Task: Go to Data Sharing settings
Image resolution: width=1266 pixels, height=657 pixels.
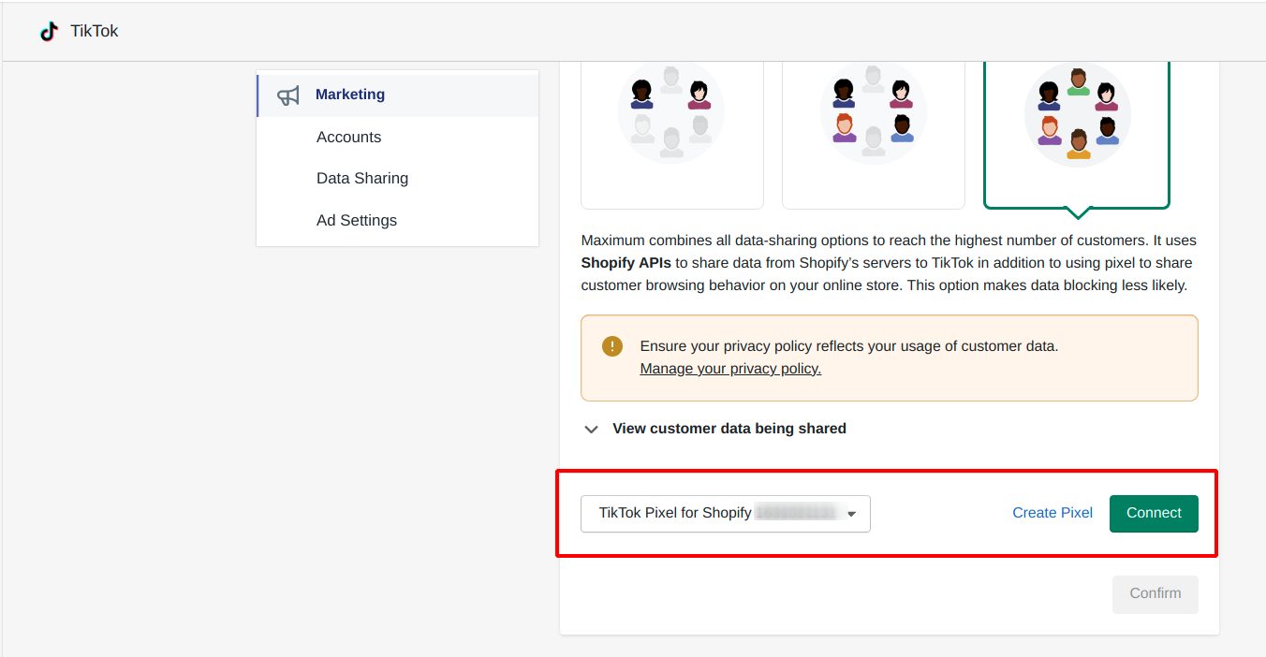Action: [x=362, y=178]
